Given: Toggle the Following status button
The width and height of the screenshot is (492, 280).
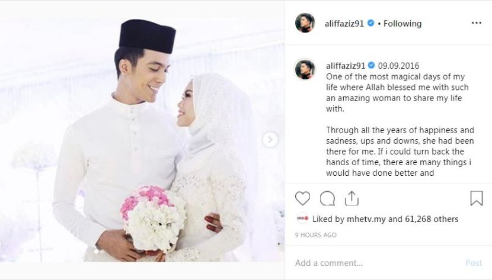Looking at the screenshot, I should (x=402, y=24).
